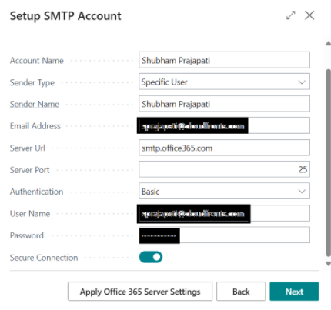Screen dimensions: 331x310
Task: Open the Sender Name link label
Action: [35, 104]
